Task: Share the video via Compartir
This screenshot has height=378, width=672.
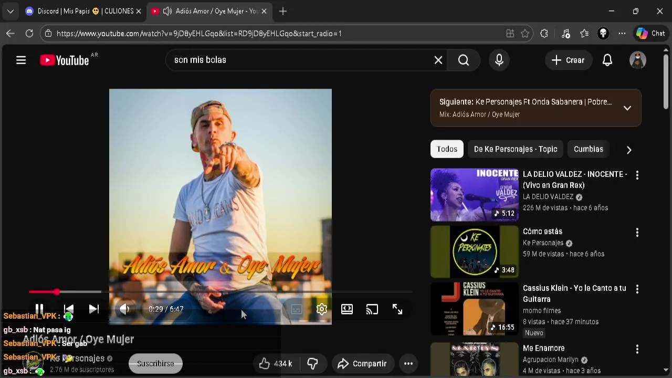Action: [362, 363]
